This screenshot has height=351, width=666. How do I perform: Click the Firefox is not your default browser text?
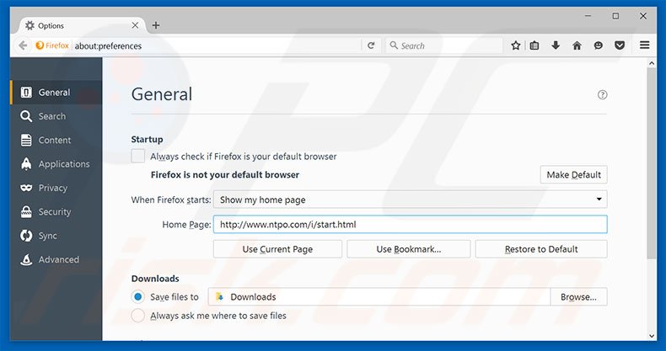tap(225, 174)
